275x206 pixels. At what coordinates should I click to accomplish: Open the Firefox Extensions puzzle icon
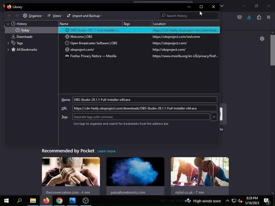(x=259, y=17)
